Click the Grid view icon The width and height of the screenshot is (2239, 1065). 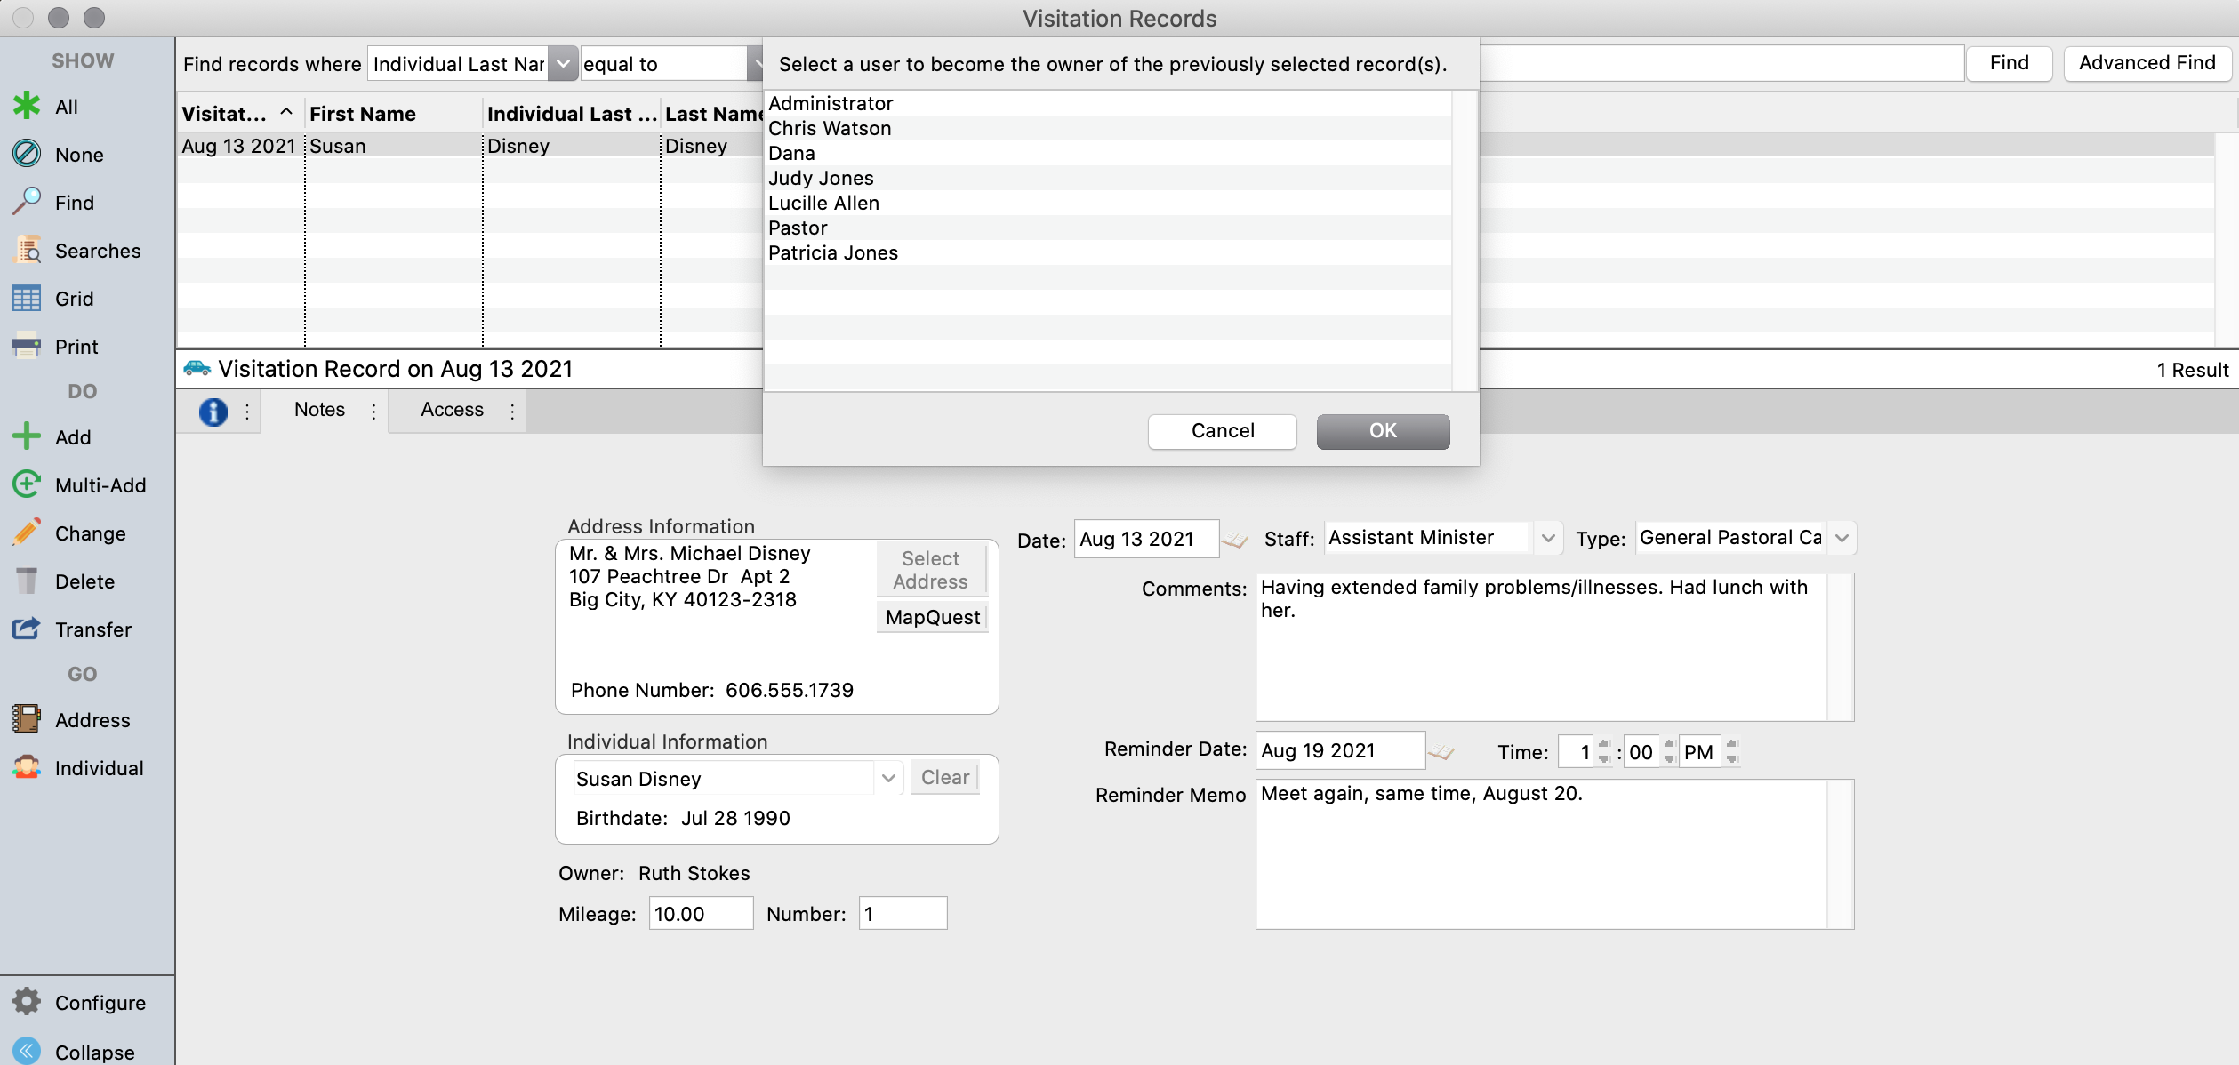click(x=27, y=299)
